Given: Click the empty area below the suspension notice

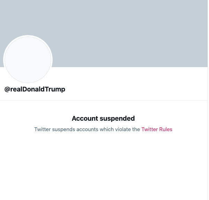Looking at the screenshot, I should click(x=104, y=167).
